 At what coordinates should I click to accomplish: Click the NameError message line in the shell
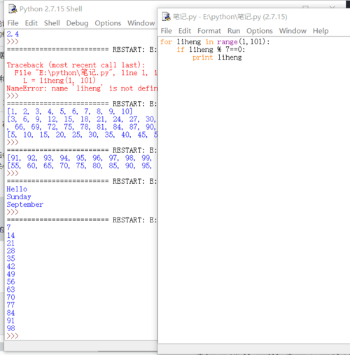[82, 88]
